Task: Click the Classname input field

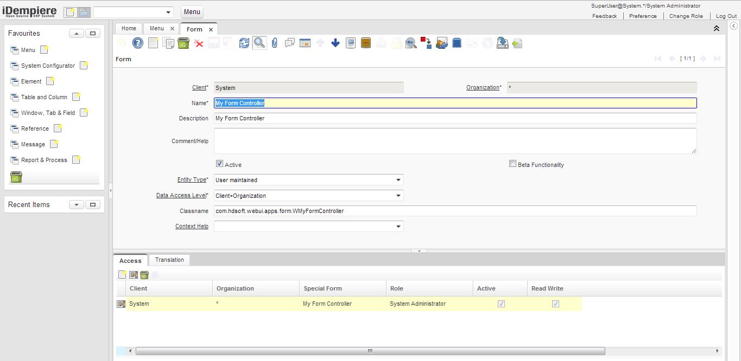Action: [x=455, y=211]
